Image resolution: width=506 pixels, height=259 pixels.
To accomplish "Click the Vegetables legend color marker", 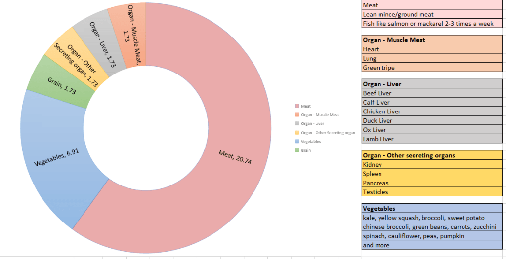I will tap(296, 142).
